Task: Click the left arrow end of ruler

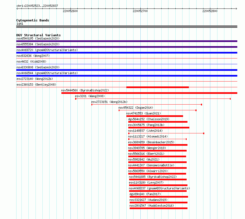Action: click(17, 9)
